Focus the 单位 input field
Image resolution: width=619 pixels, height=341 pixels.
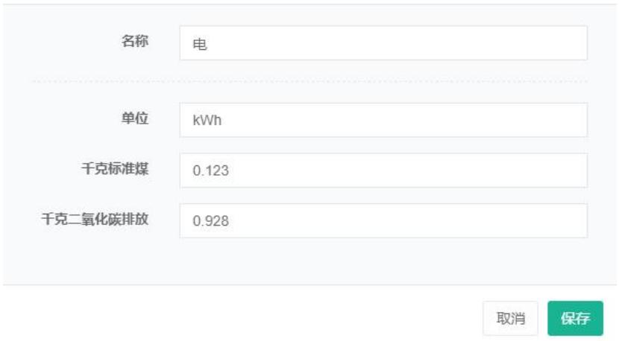pyautogui.click(x=383, y=120)
